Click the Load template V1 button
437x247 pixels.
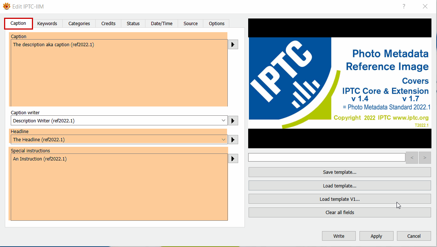coord(339,199)
